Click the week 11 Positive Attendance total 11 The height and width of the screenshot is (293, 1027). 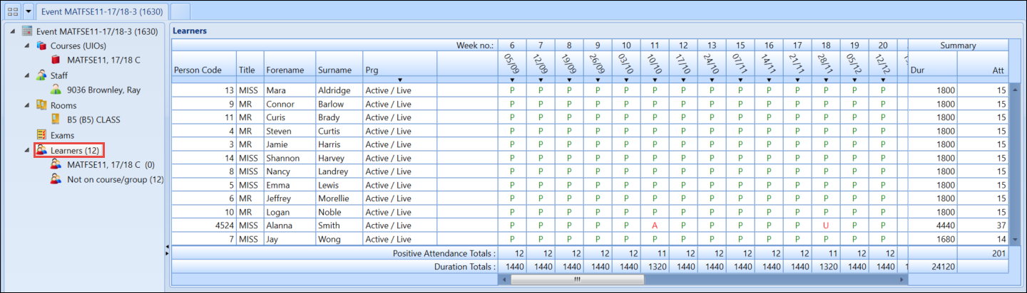pyautogui.click(x=655, y=253)
